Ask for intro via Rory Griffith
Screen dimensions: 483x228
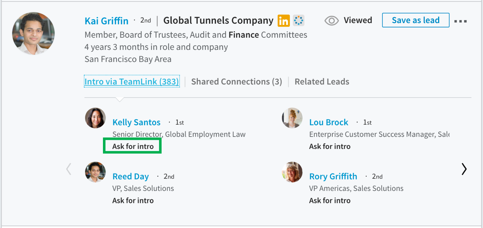(x=330, y=201)
